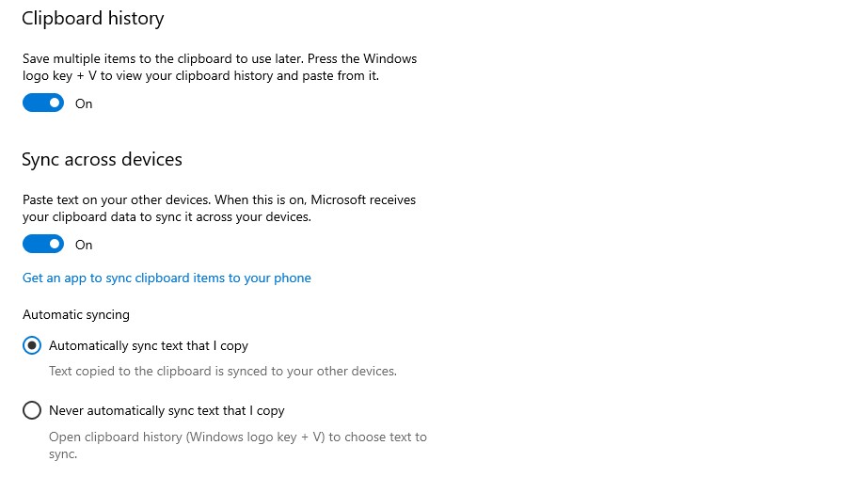The image size is (858, 477).
Task: Click the white knob of Sync devices switch
Action: tap(55, 244)
